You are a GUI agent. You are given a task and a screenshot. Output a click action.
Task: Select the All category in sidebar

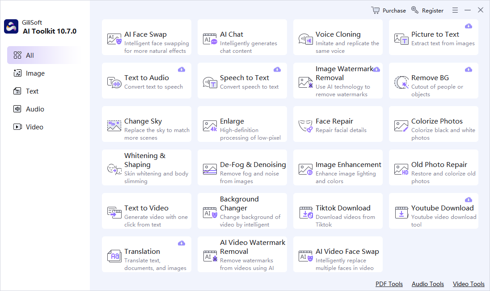44,56
